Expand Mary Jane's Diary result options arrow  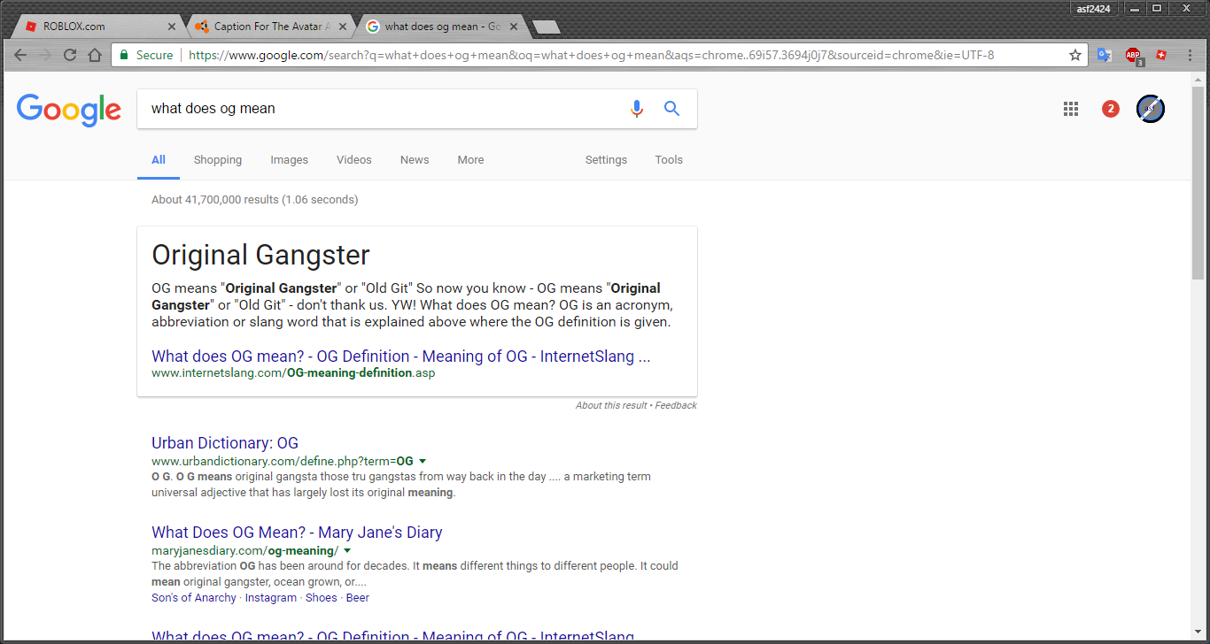click(347, 550)
